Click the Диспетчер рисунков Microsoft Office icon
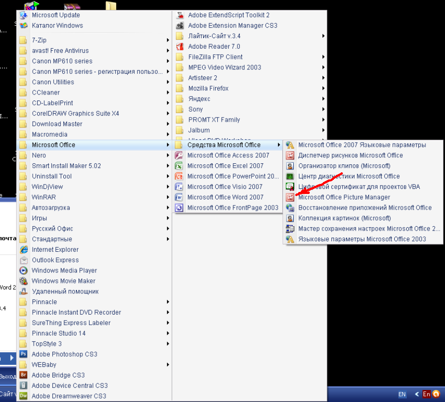 click(290, 155)
